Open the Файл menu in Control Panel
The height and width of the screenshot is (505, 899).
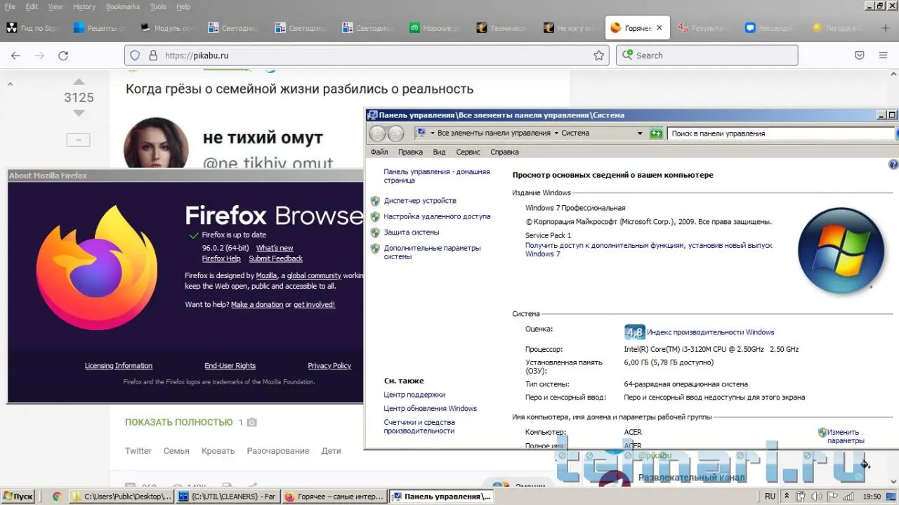pyautogui.click(x=379, y=152)
